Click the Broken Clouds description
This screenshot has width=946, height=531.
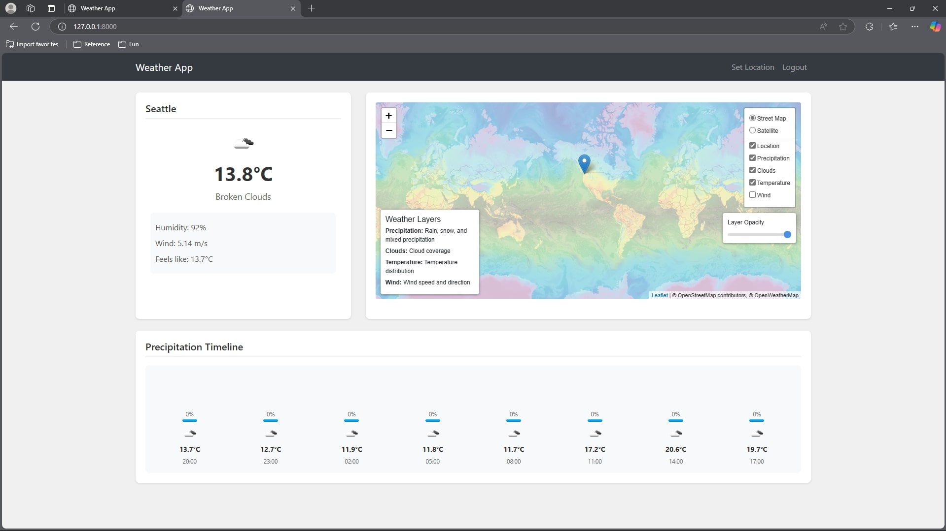(243, 197)
